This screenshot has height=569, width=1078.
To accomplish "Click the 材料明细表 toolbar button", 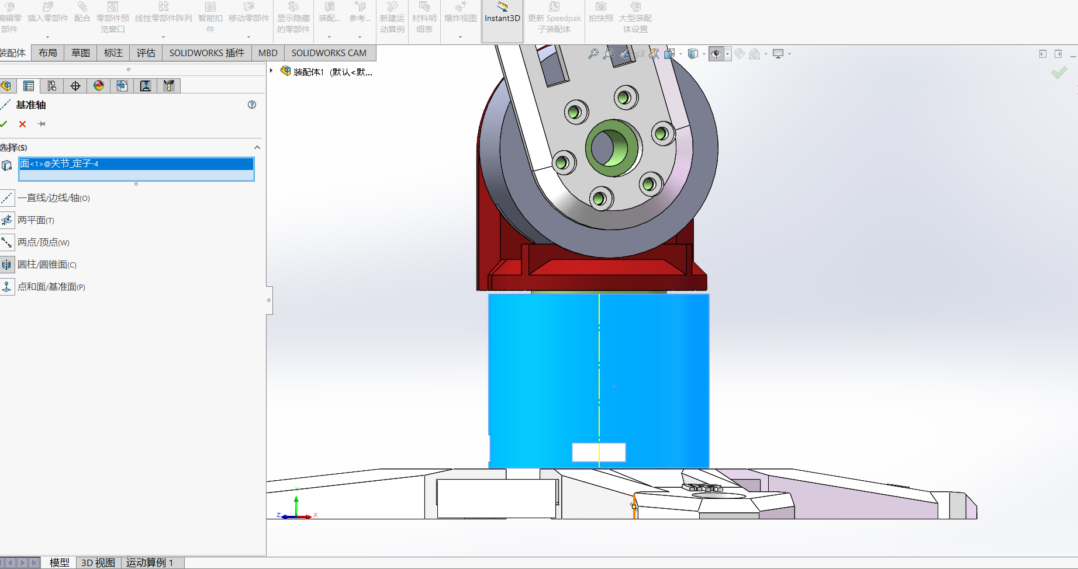I will tap(424, 18).
